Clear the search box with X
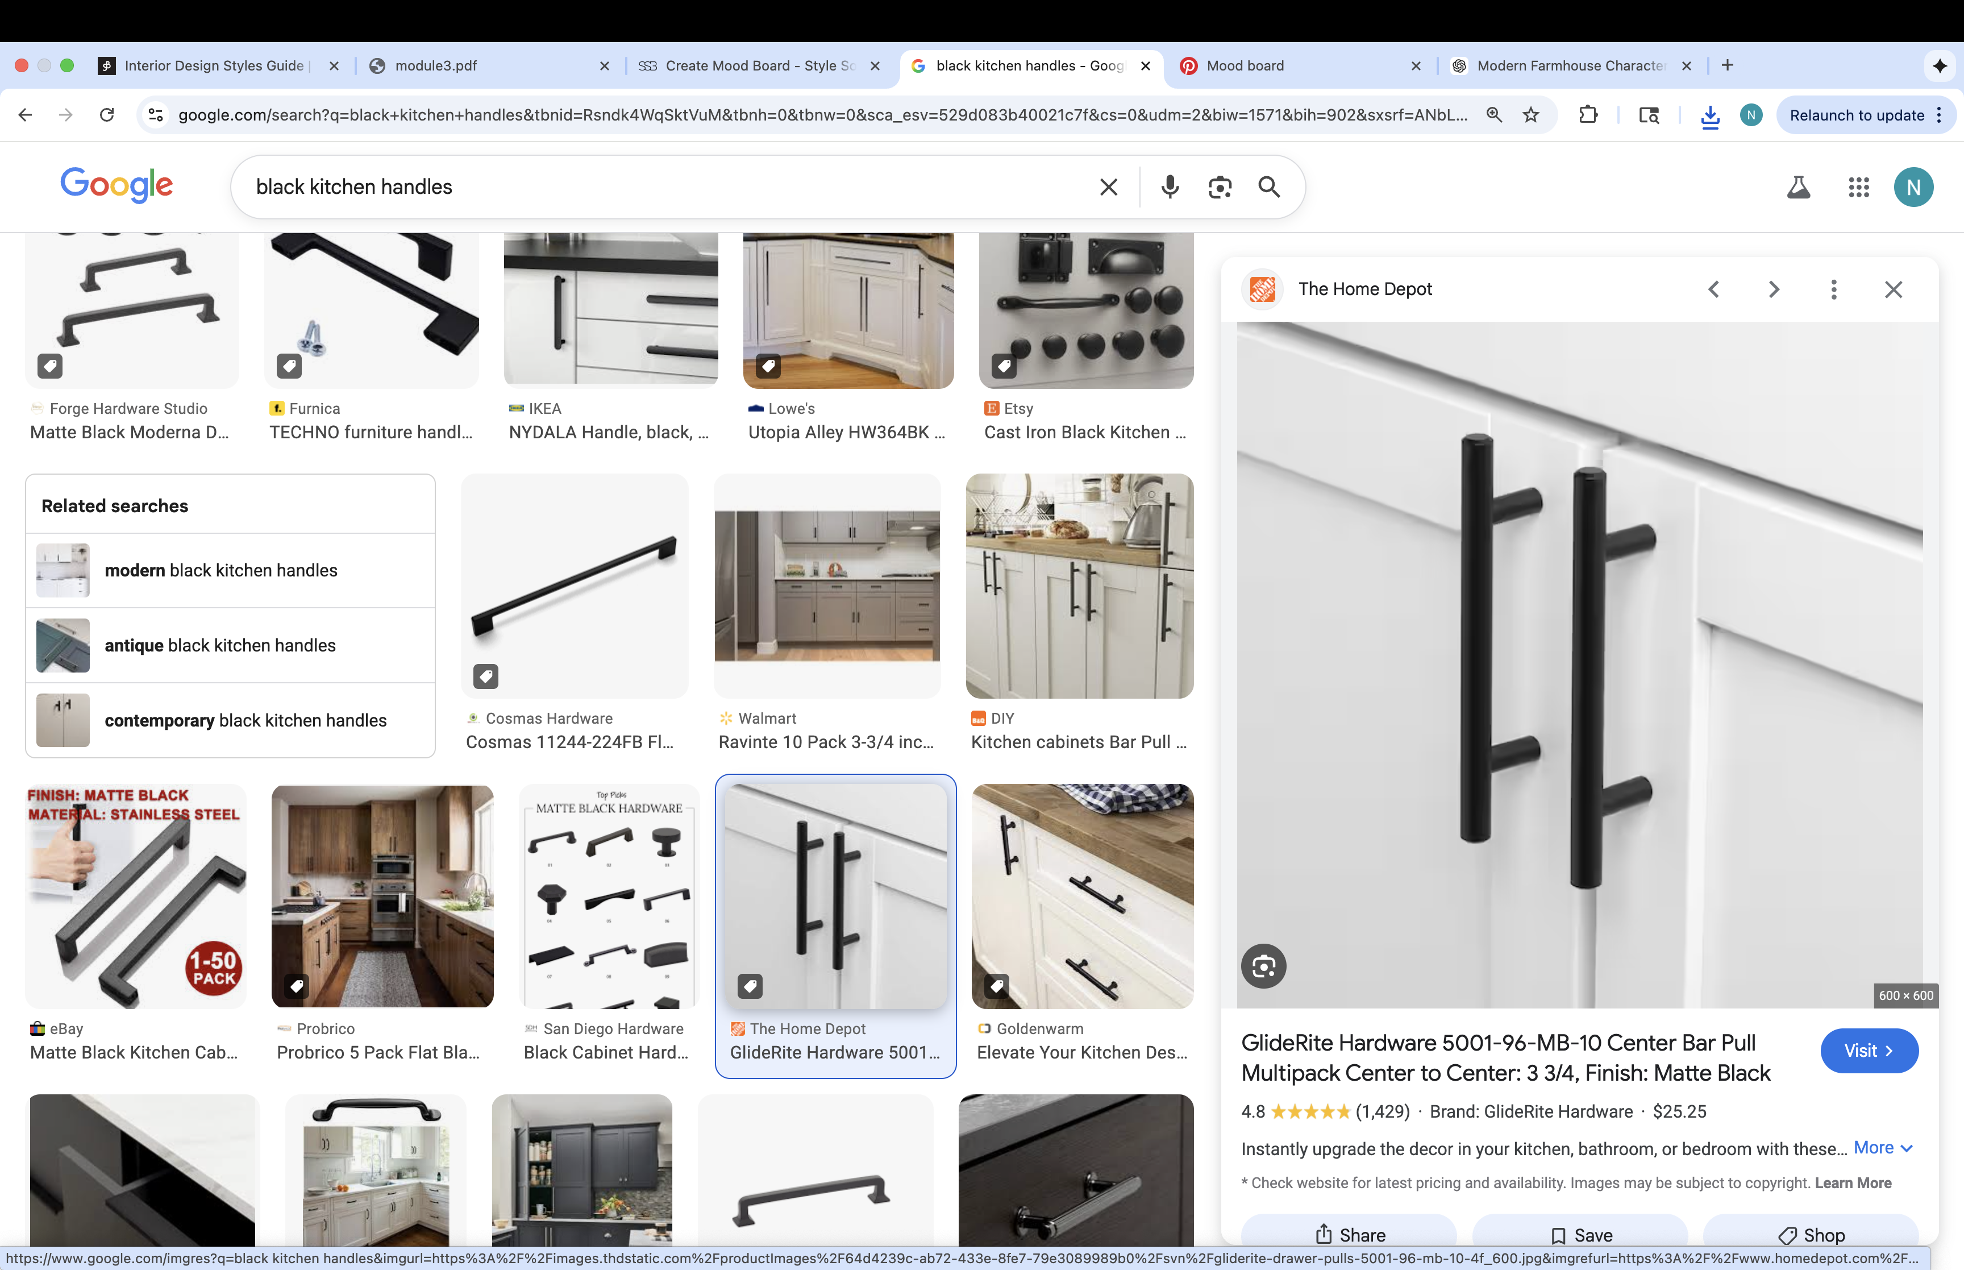 (1109, 187)
